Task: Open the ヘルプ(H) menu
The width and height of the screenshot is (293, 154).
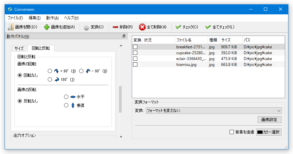Action: coord(71,18)
